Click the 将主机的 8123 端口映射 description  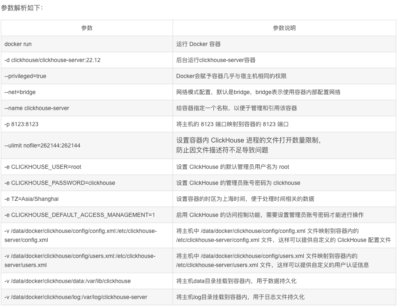[x=284, y=124]
